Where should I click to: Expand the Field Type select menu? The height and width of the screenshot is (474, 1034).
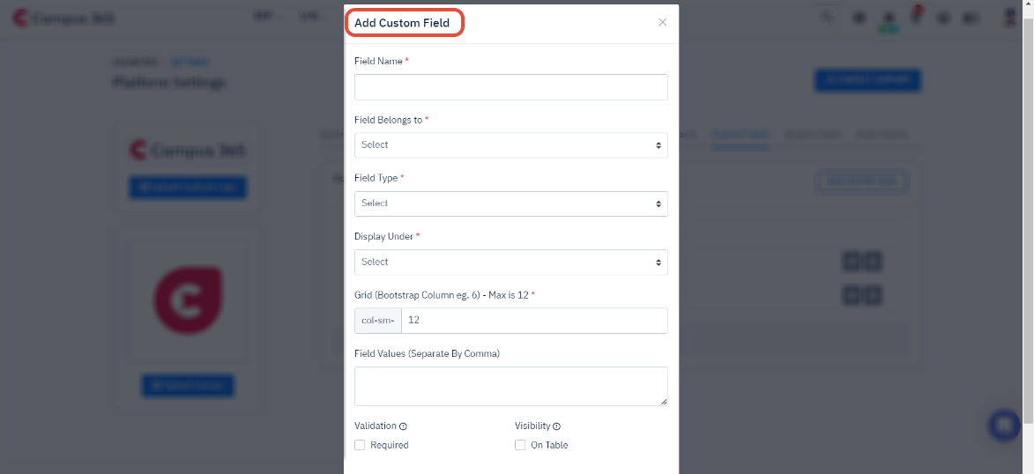pyautogui.click(x=511, y=204)
